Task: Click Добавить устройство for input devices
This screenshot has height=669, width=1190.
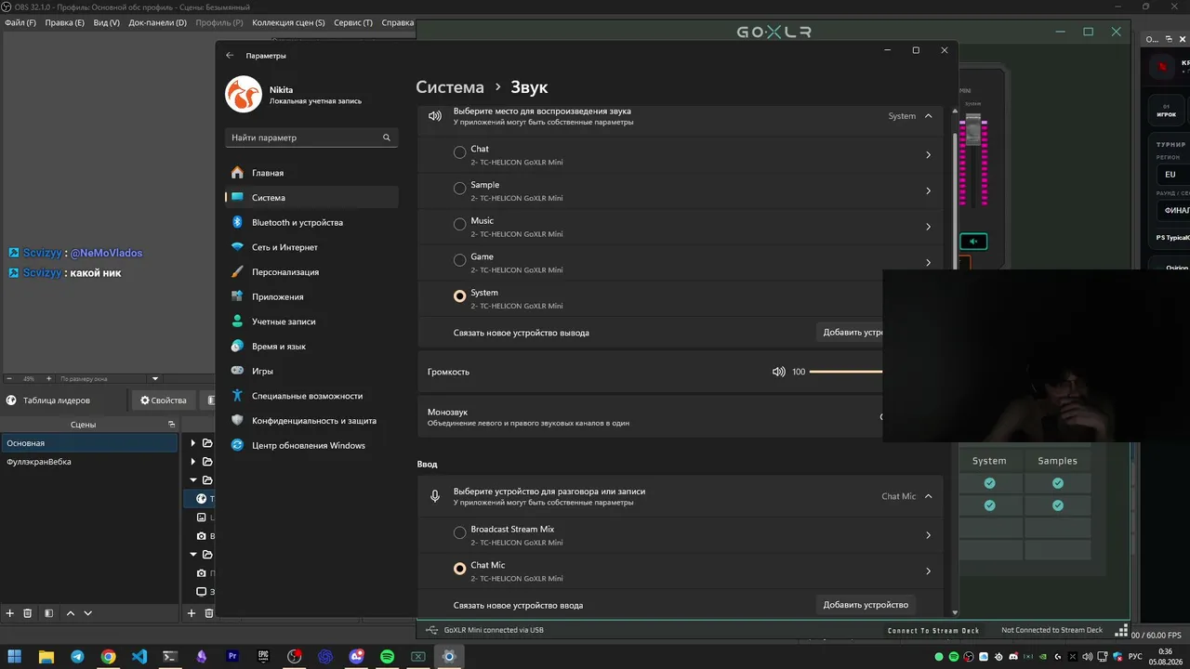Action: pyautogui.click(x=866, y=605)
